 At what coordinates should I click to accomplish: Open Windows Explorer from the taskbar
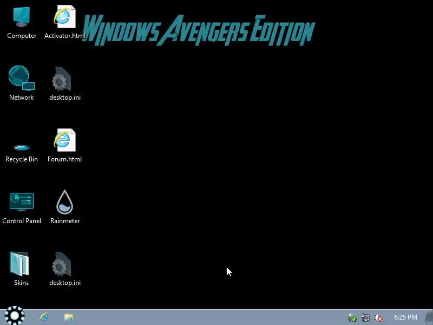coord(69,317)
